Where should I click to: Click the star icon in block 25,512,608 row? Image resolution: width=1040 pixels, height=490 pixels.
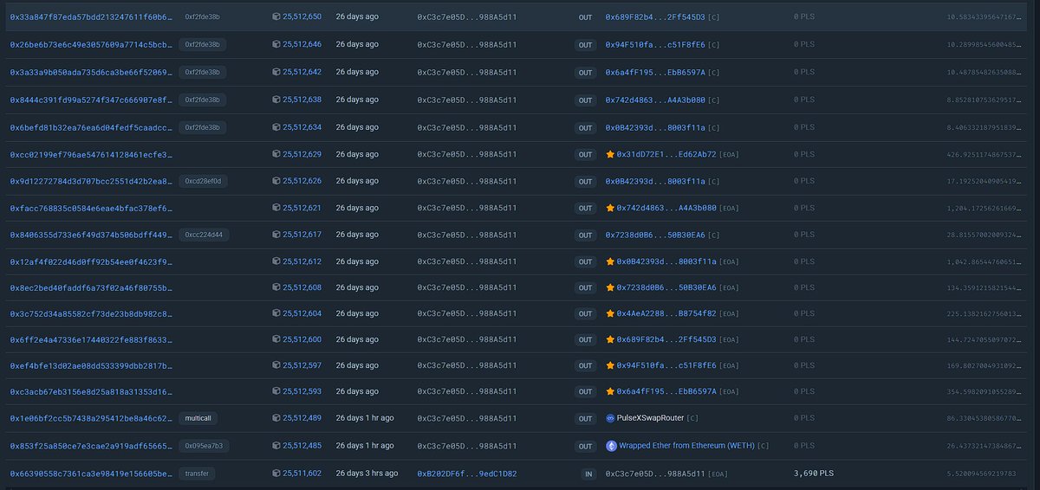610,287
